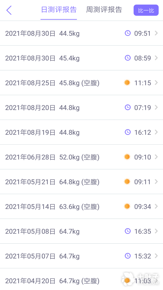Open 2021年05月07日 64.7kg record
Image resolution: width=163 pixels, height=290 pixels.
click(x=81, y=256)
